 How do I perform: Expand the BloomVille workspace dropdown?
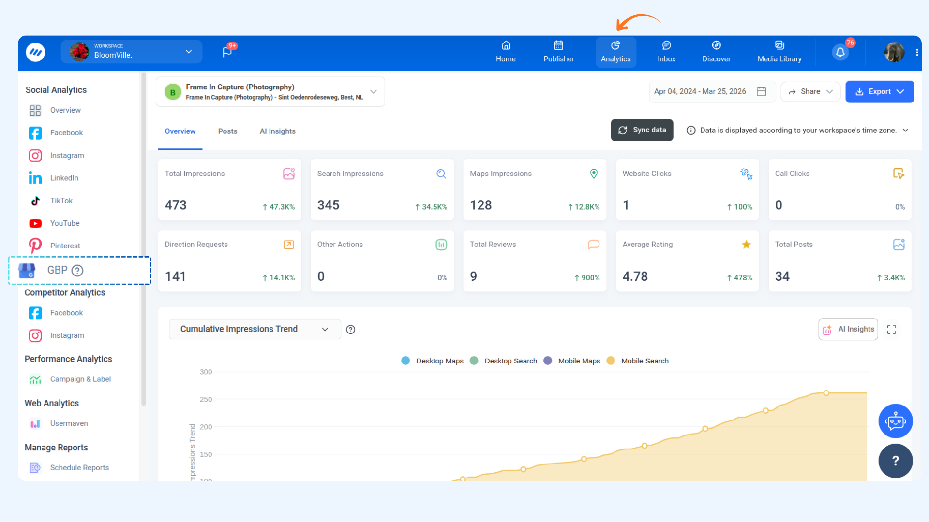coord(189,52)
